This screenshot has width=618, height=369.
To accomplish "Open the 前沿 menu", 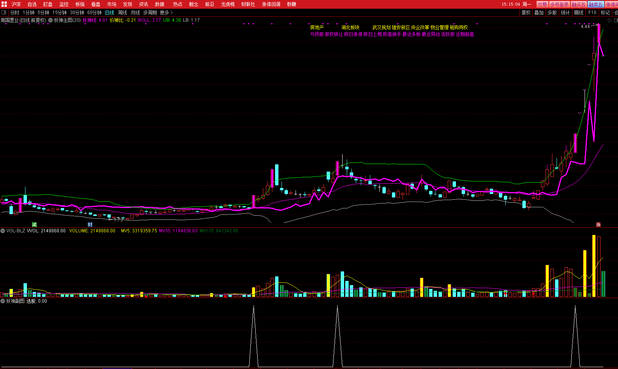I will tap(209, 4).
